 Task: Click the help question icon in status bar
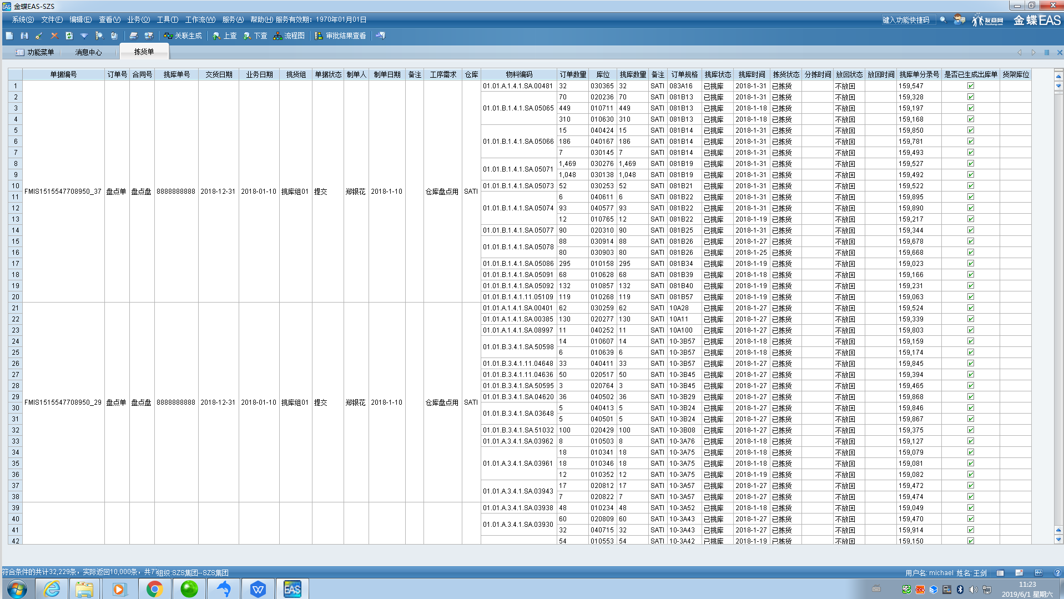point(1057,572)
